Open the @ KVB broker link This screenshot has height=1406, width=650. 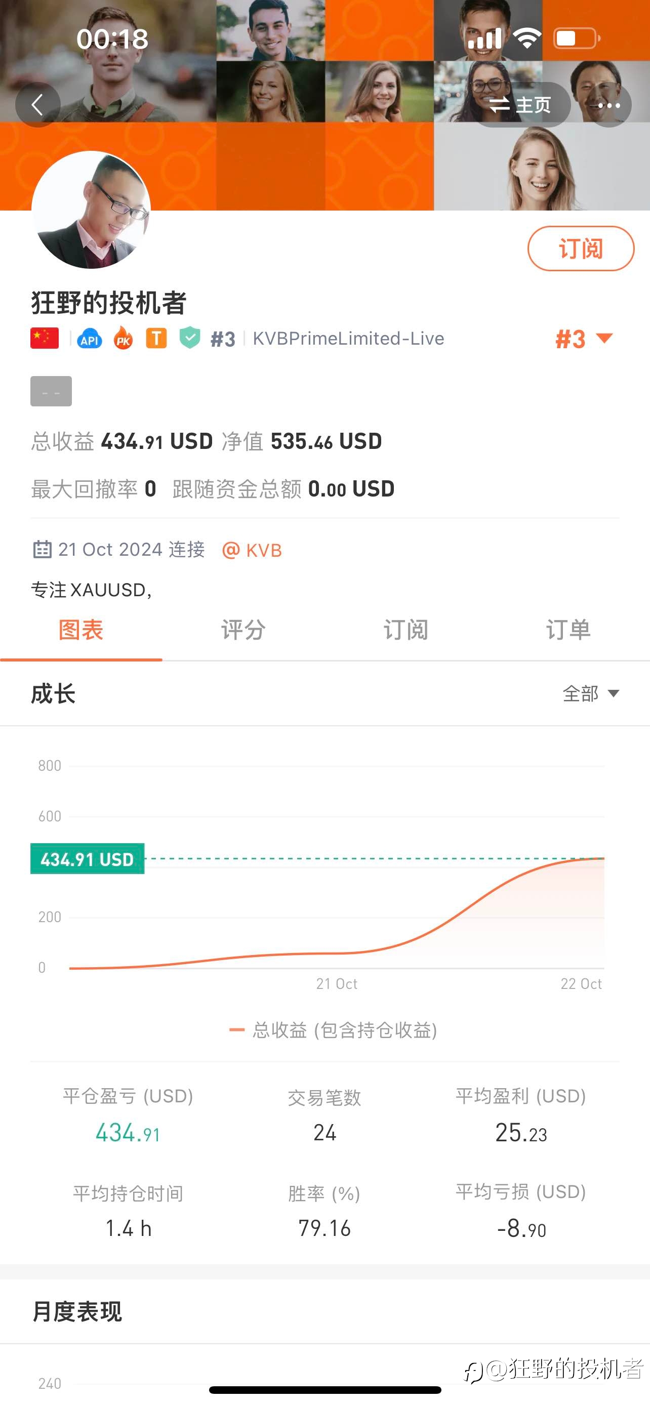pos(252,550)
